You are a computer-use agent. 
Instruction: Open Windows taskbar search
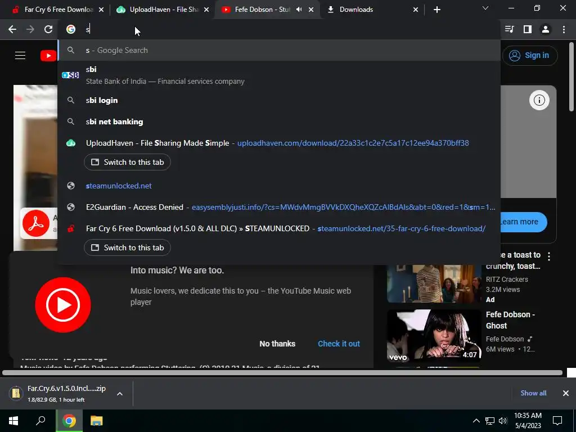point(40,421)
